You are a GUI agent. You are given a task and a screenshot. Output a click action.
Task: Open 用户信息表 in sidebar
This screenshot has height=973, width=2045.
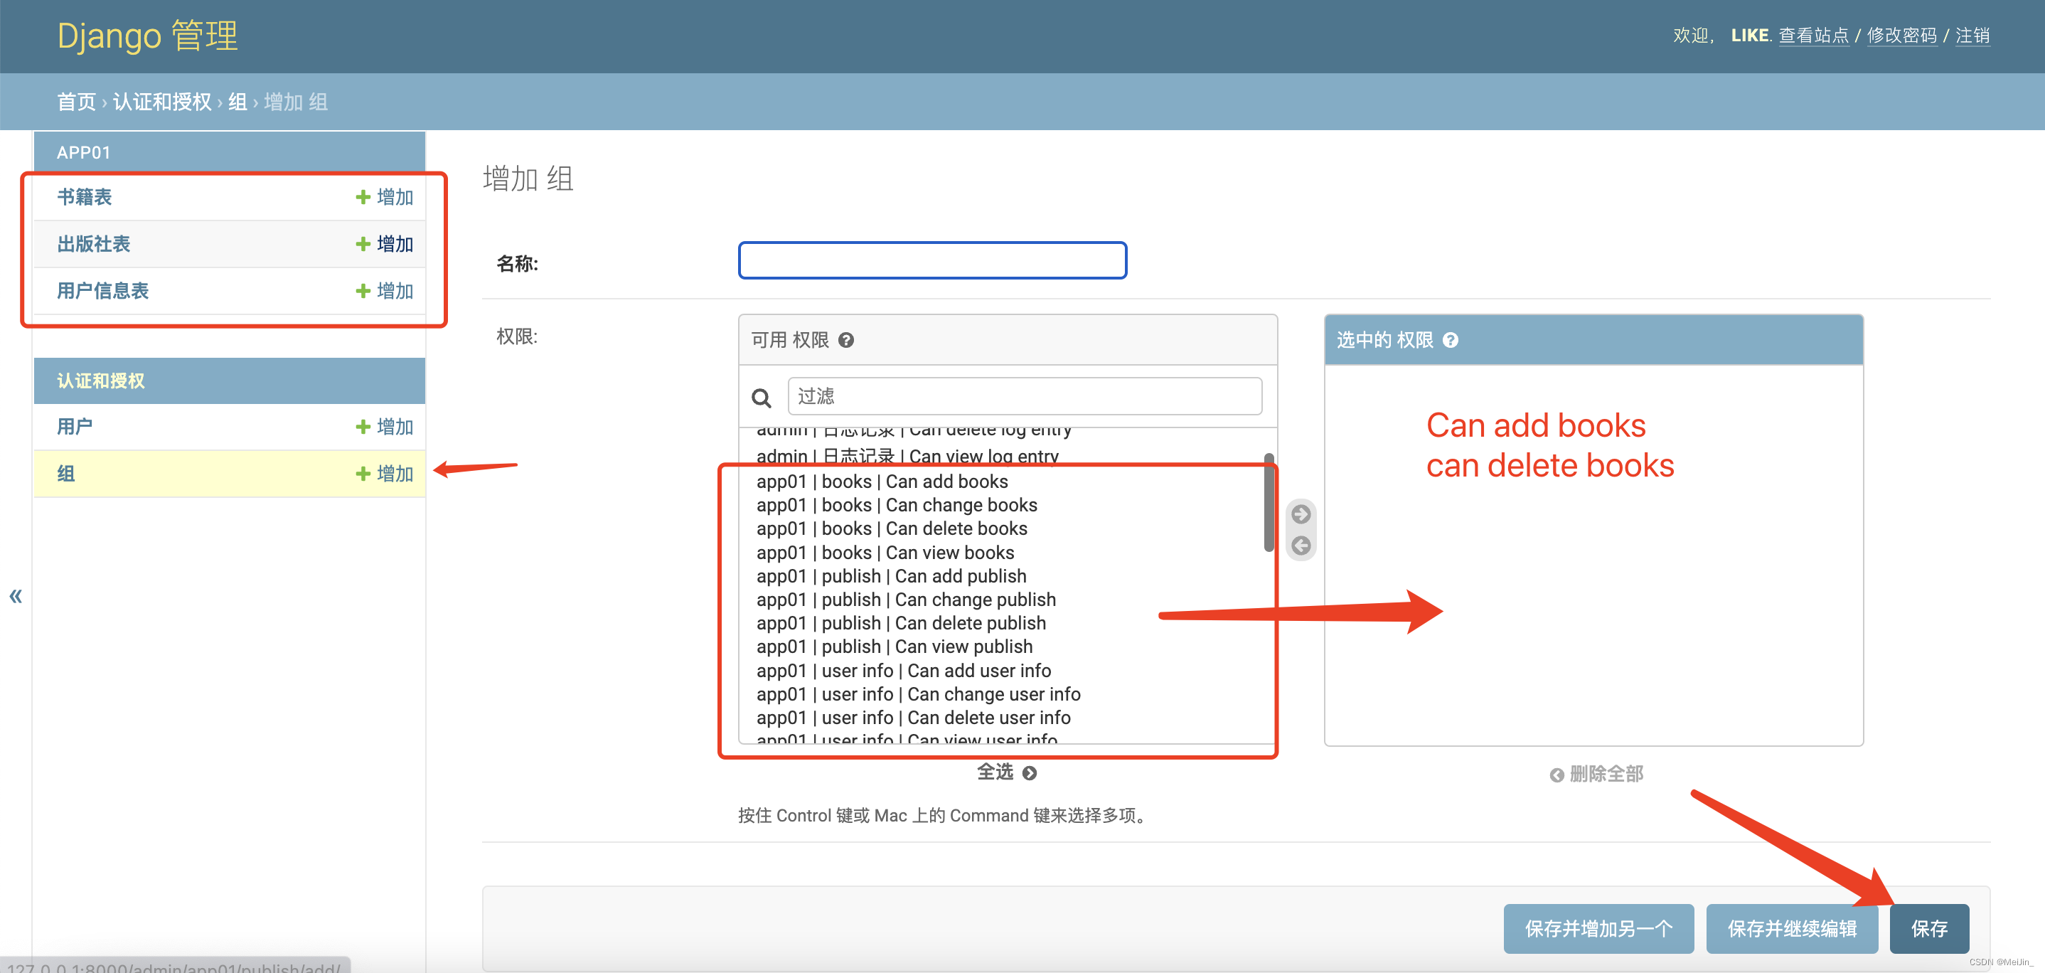[103, 291]
